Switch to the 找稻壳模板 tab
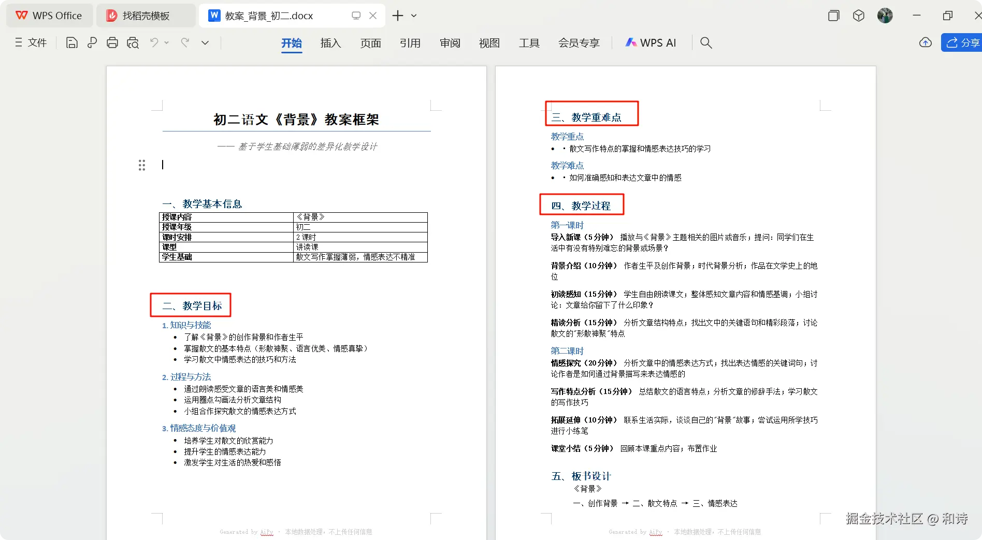 click(x=146, y=16)
